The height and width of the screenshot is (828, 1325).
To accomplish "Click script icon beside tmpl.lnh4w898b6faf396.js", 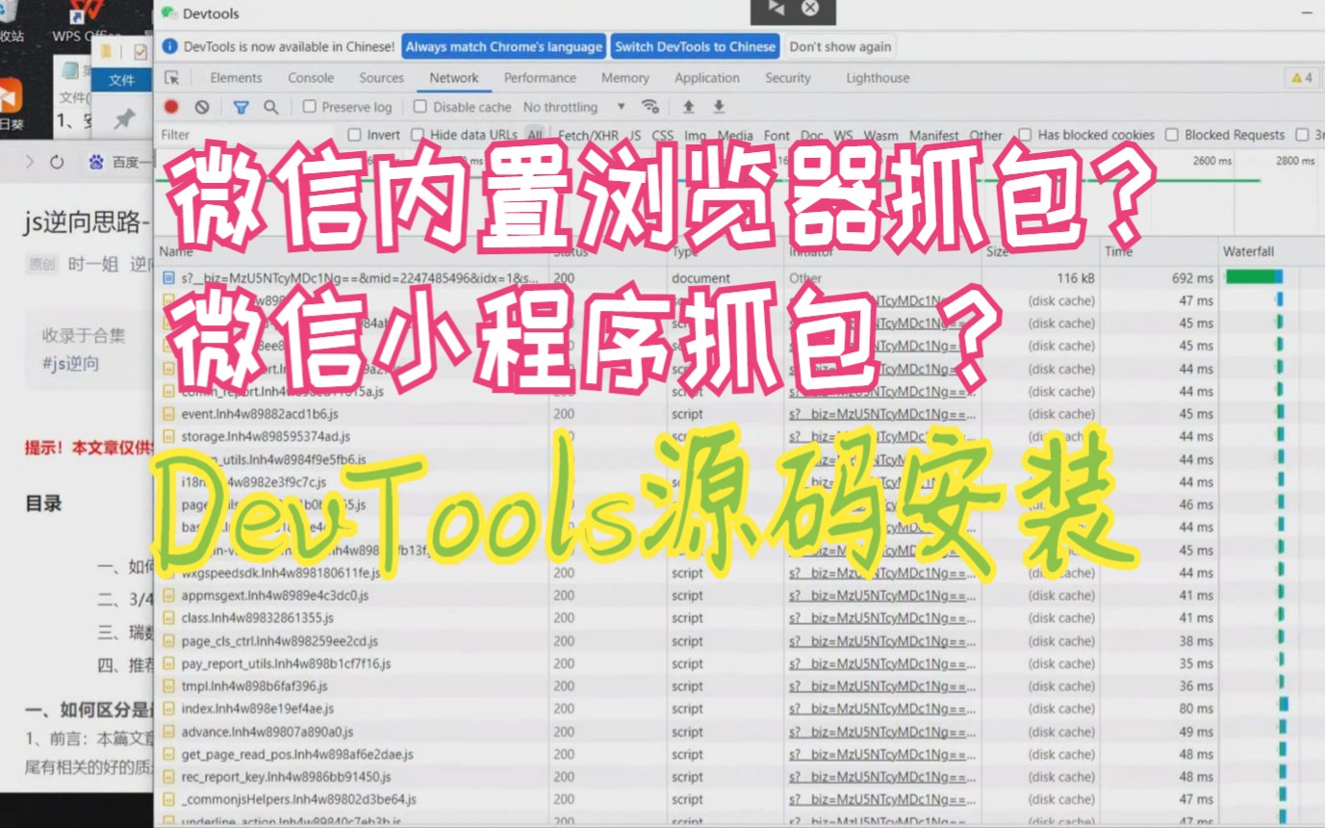I will [x=168, y=686].
